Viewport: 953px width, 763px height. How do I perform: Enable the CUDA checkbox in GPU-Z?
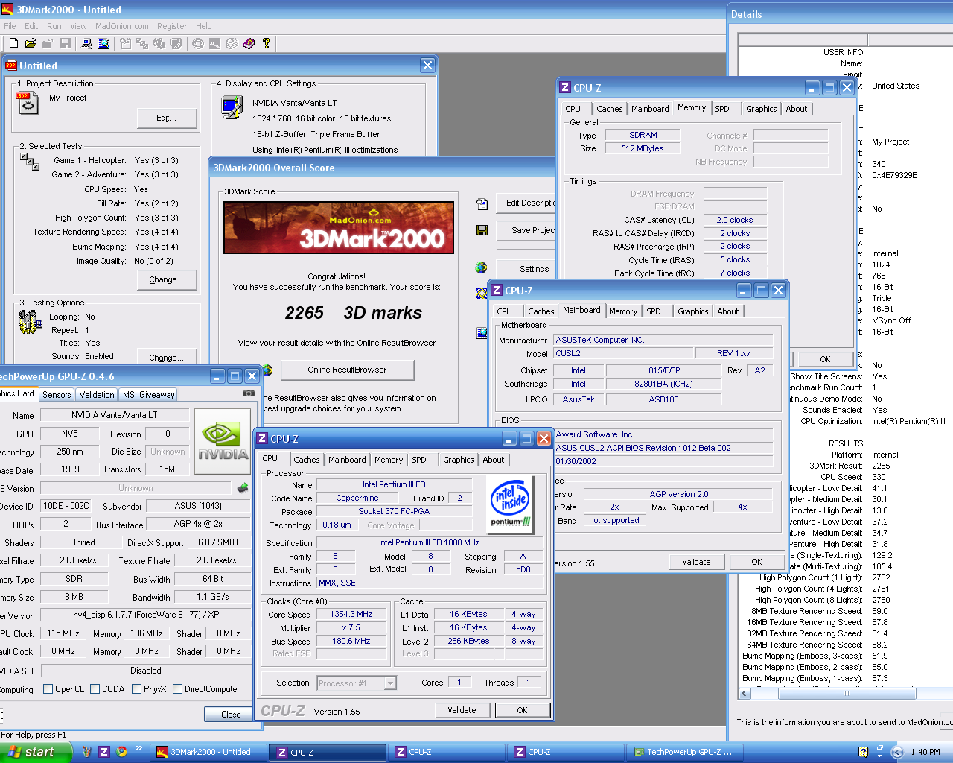pyautogui.click(x=95, y=689)
